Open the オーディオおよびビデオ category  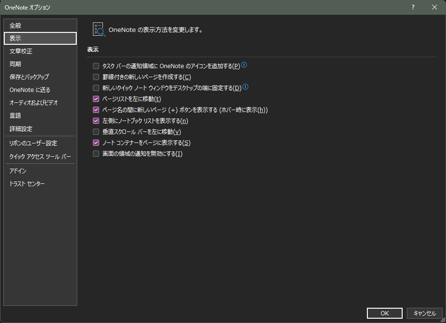40,102
